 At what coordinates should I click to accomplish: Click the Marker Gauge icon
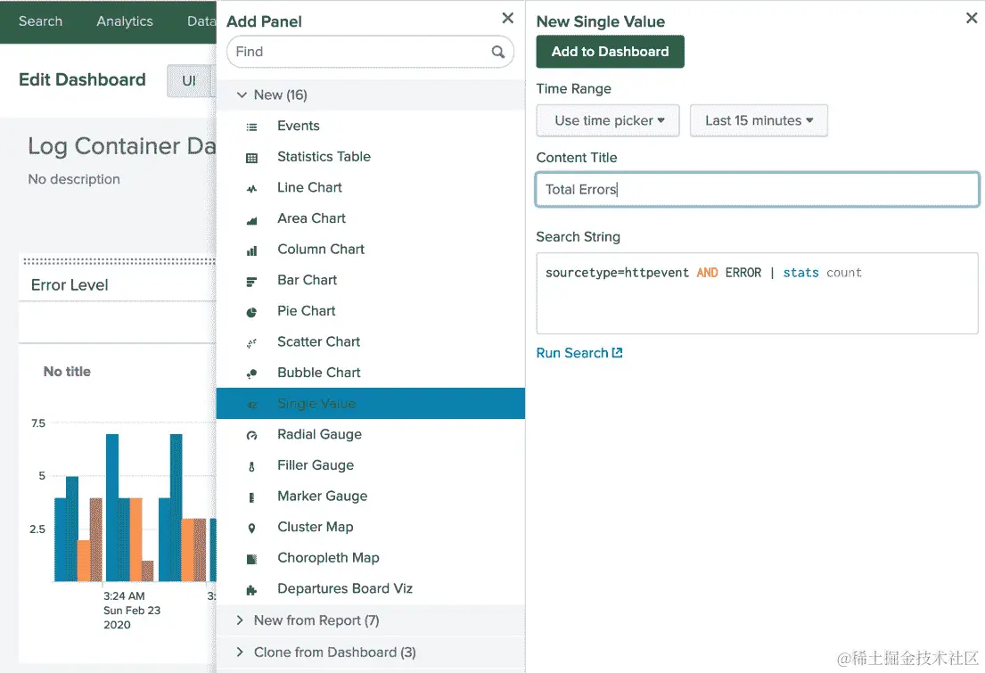(252, 497)
